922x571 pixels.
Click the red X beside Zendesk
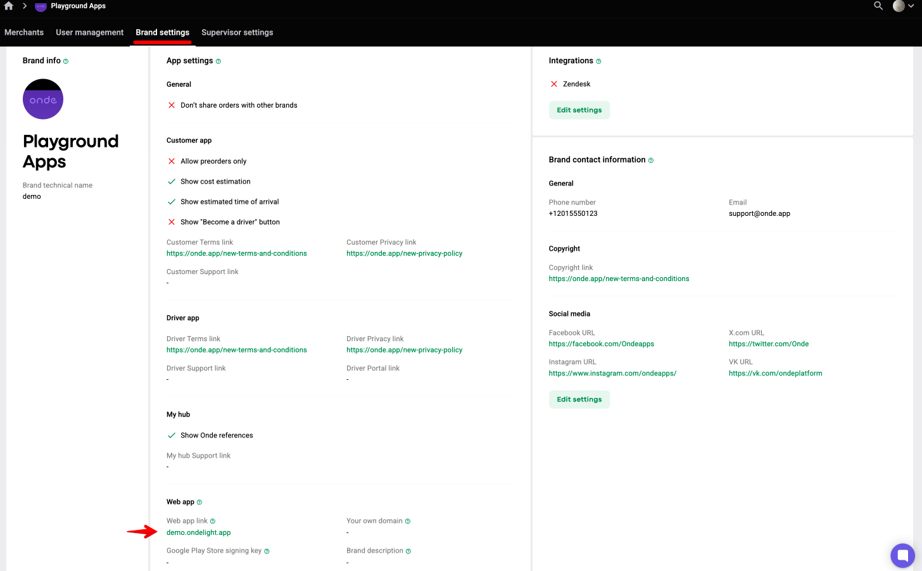tap(554, 84)
